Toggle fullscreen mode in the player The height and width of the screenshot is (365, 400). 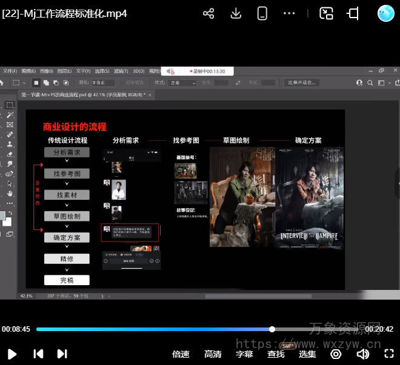coord(389,354)
